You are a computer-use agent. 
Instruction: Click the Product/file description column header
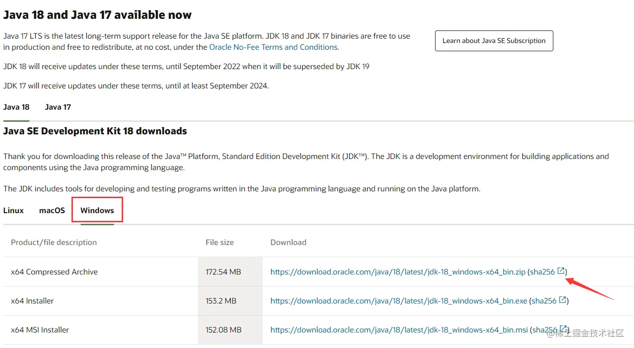coord(54,243)
